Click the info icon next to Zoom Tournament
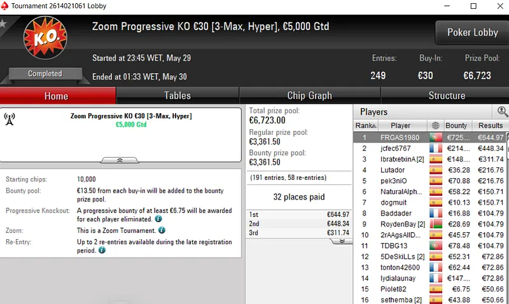 pos(162,230)
